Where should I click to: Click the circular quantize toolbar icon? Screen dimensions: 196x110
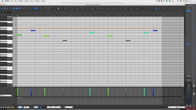(10, 8)
